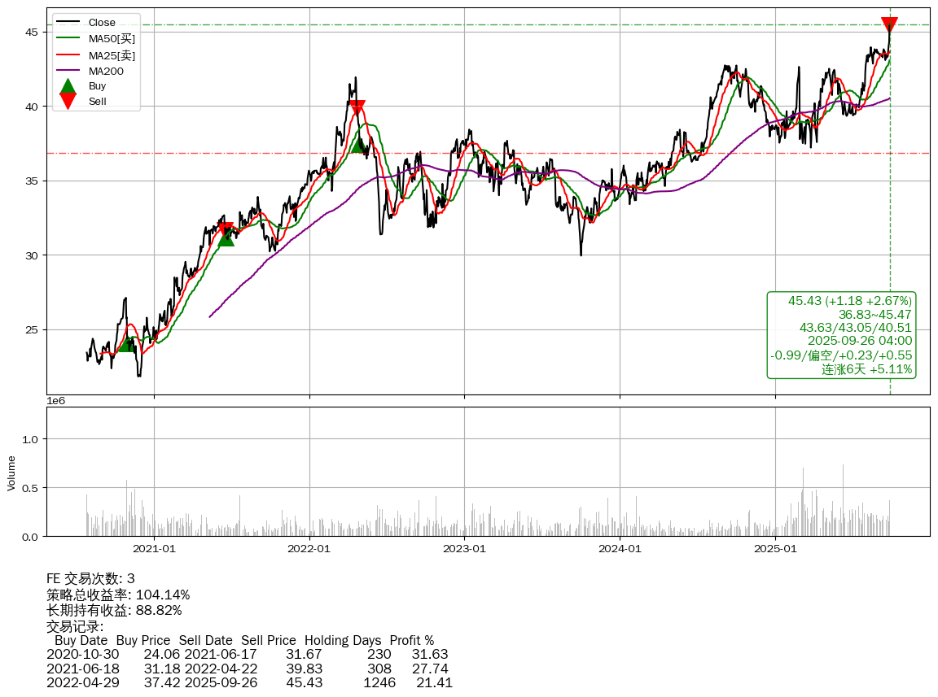The width and height of the screenshot is (938, 697).
Task: Click the 2025-01 x-axis date label
Action: (x=775, y=549)
